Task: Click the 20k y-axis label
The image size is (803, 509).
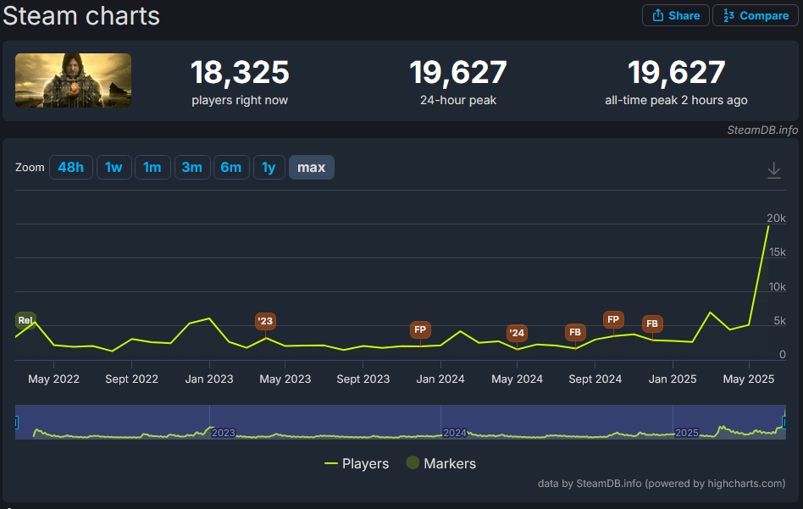Action: 776,219
